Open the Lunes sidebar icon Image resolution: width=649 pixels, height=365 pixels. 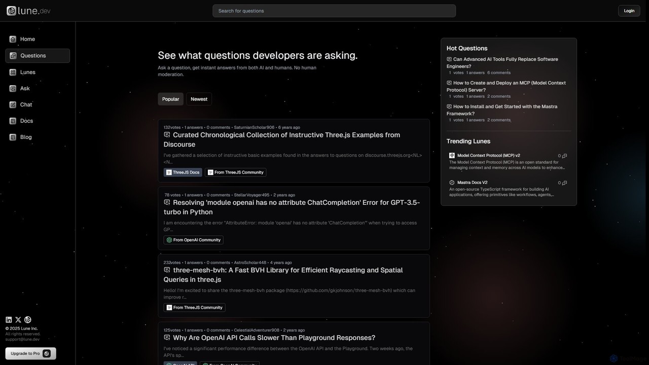13,72
